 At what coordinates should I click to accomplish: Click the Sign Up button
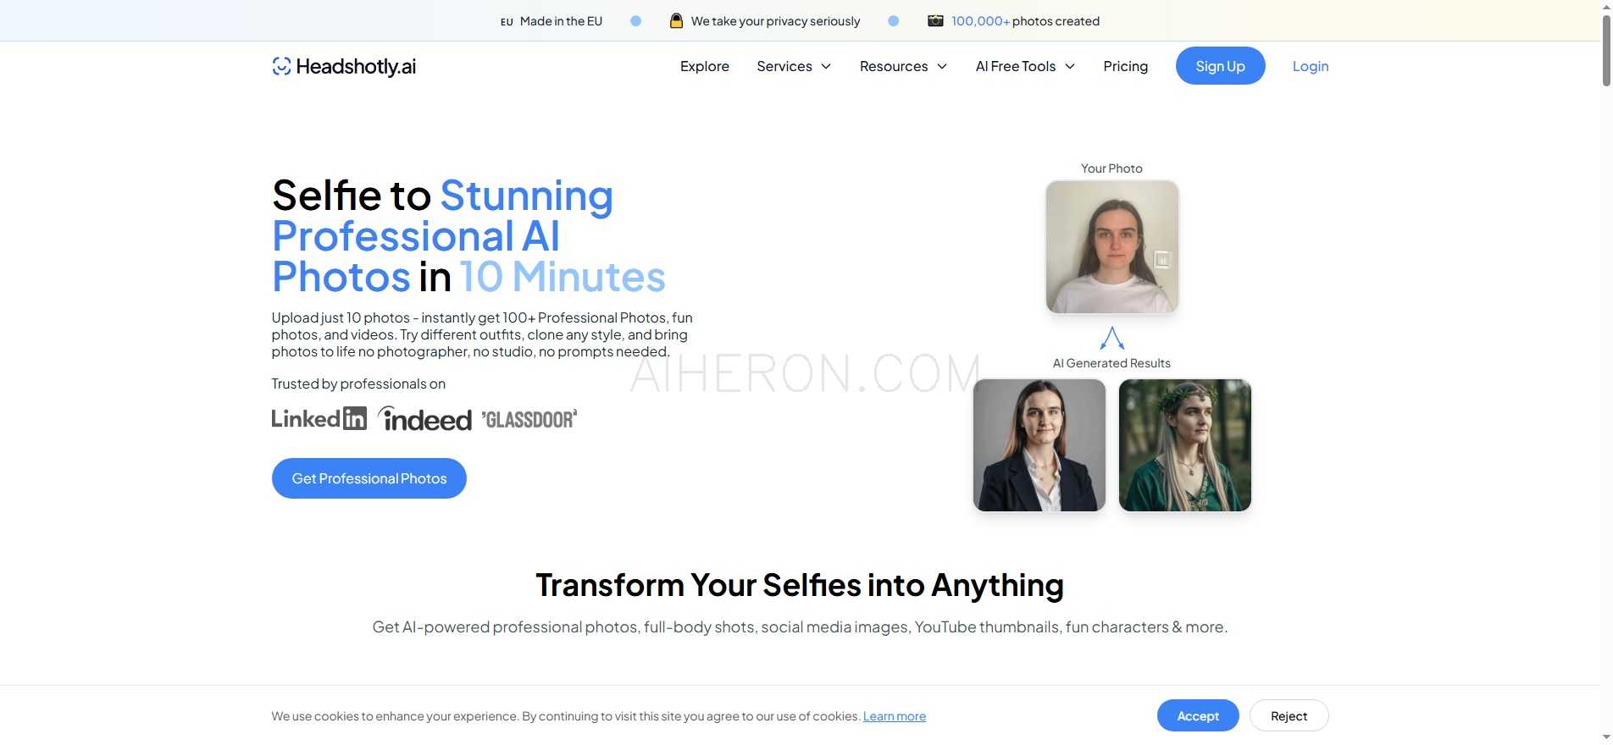click(1221, 66)
